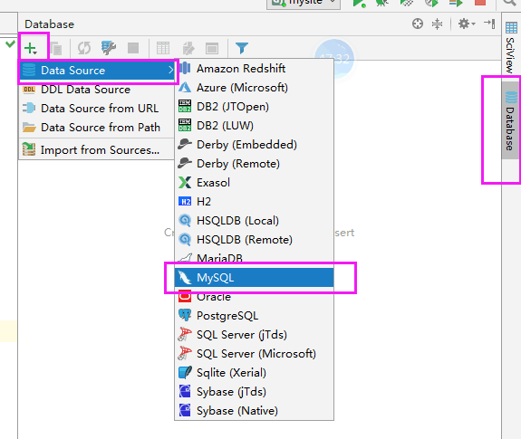
Task: Select MySQL from the data source list
Action: 254,277
